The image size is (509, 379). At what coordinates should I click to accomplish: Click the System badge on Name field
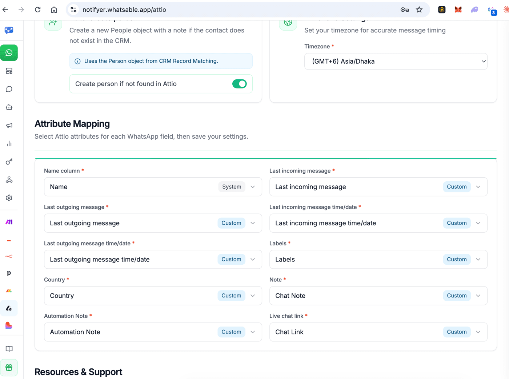pos(232,187)
